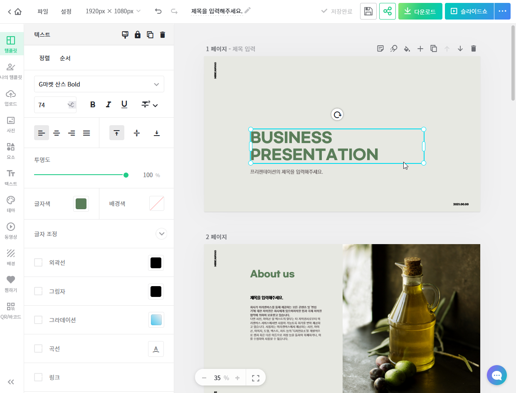Click the 다운로드 button
Screen dimensions: 516x393
coord(420,11)
